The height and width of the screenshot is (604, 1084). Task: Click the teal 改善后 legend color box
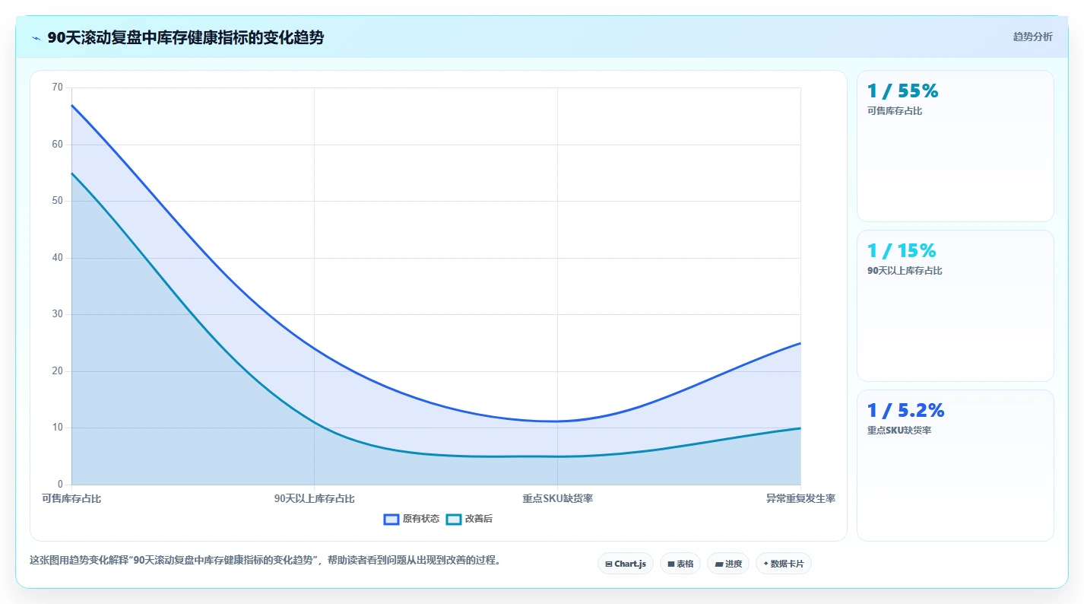click(454, 519)
